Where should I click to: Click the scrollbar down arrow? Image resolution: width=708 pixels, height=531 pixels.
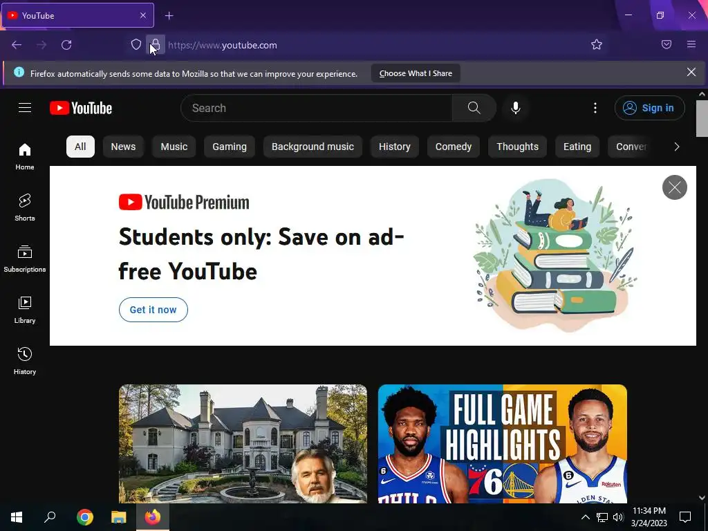(702, 498)
